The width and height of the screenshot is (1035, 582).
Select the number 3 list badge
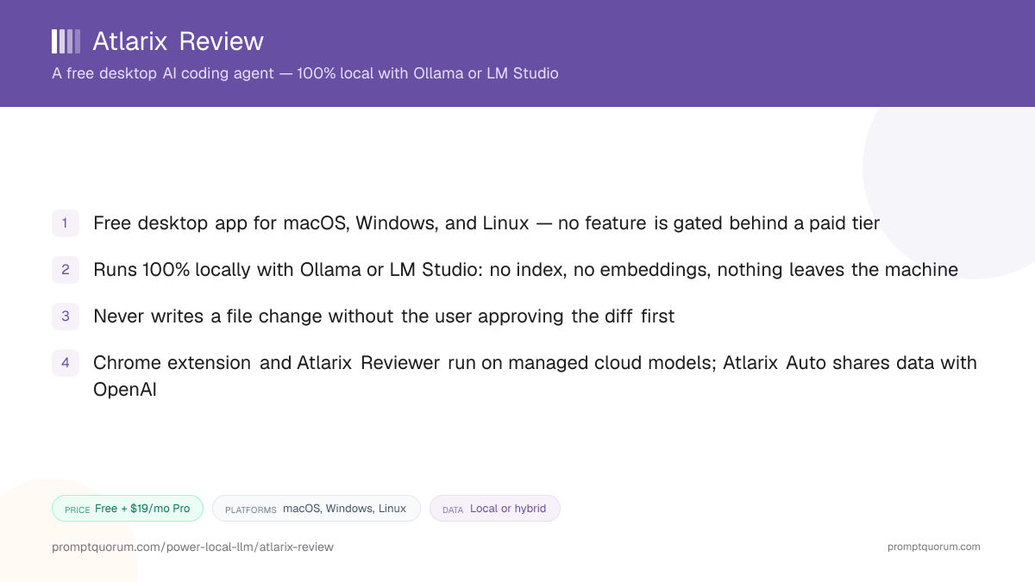coord(66,316)
